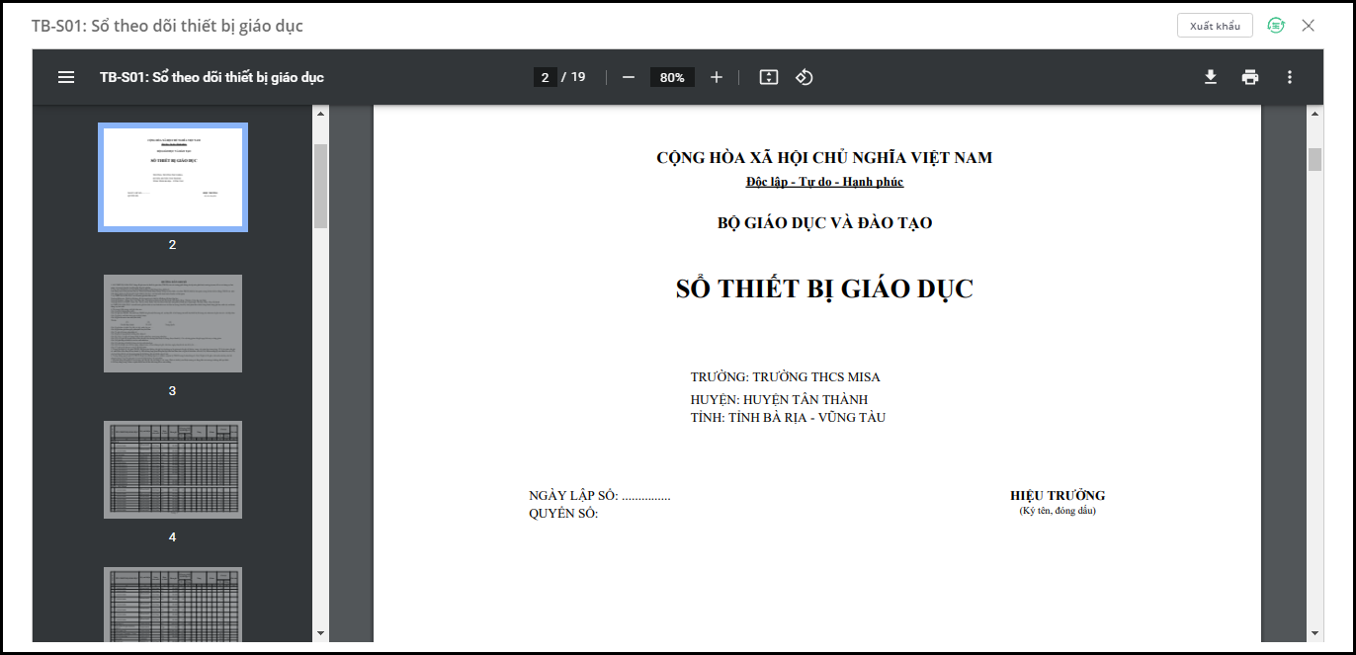
Task: Click BỘ GIÁO DỤC VÀ ĐÀO TẠO heading
Action: click(824, 223)
